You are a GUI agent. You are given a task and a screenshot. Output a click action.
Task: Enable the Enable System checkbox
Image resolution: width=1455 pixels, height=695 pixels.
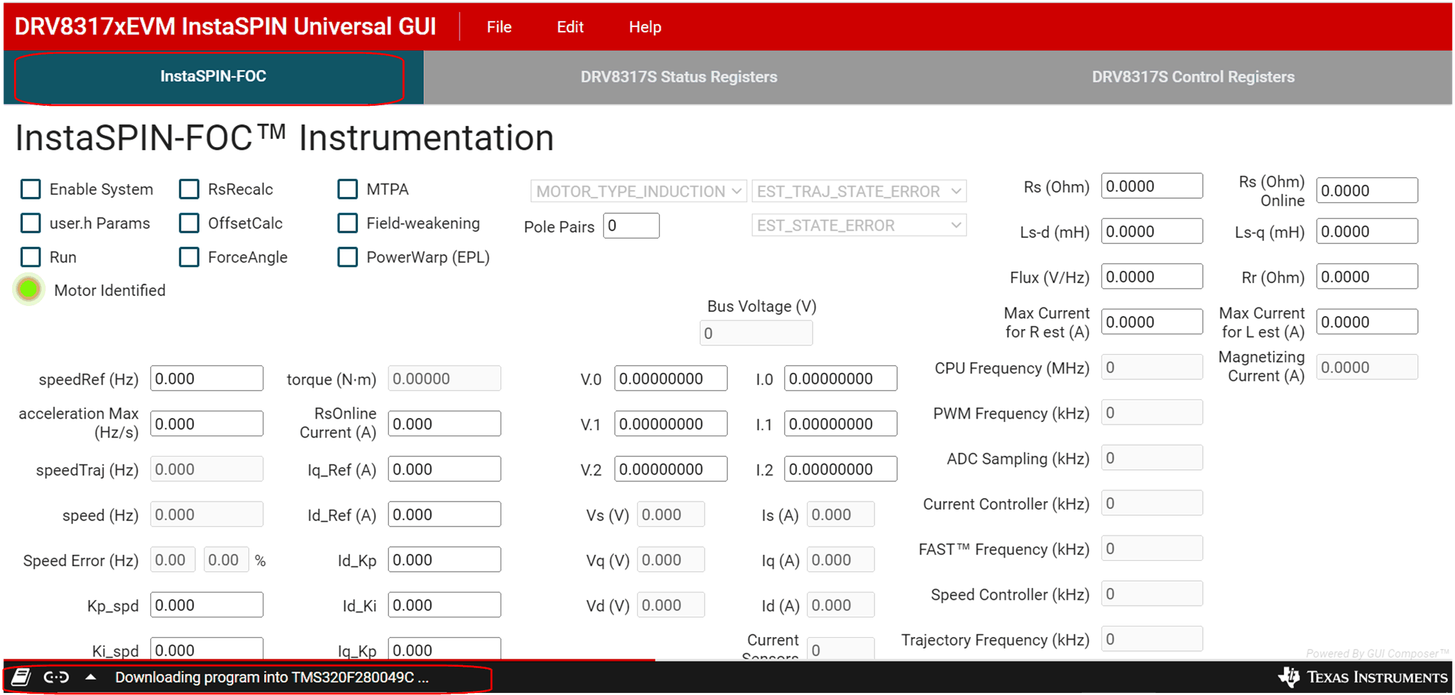pyautogui.click(x=30, y=189)
